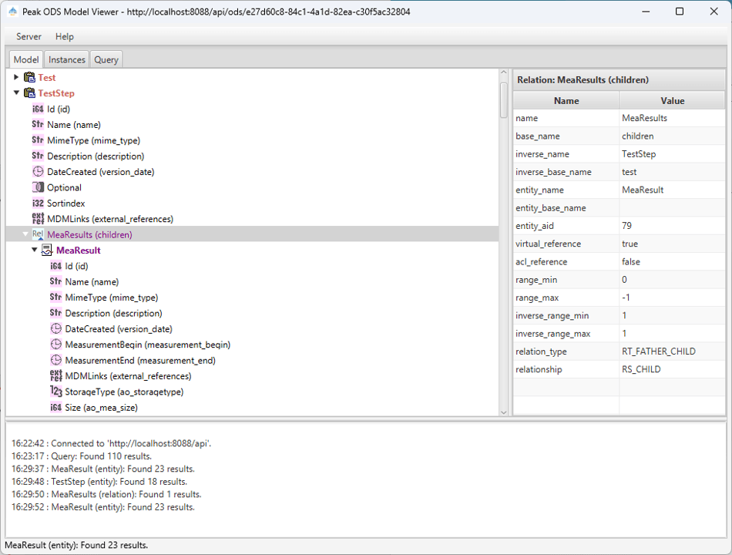Click the Optional attribute icon
Screen dimensions: 732x555
(38, 187)
